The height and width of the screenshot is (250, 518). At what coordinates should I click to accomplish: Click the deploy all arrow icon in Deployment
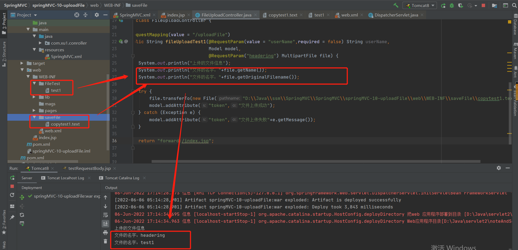tap(22, 198)
